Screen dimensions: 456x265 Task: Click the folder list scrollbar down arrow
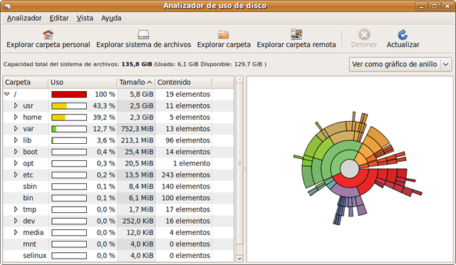pyautogui.click(x=239, y=259)
